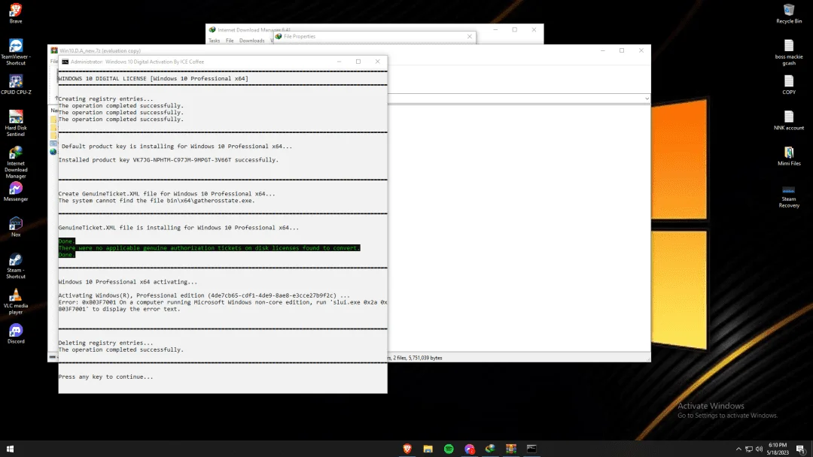Viewport: 813px width, 457px height.
Task: Select Internet Download Manager desktop icon
Action: point(16,162)
